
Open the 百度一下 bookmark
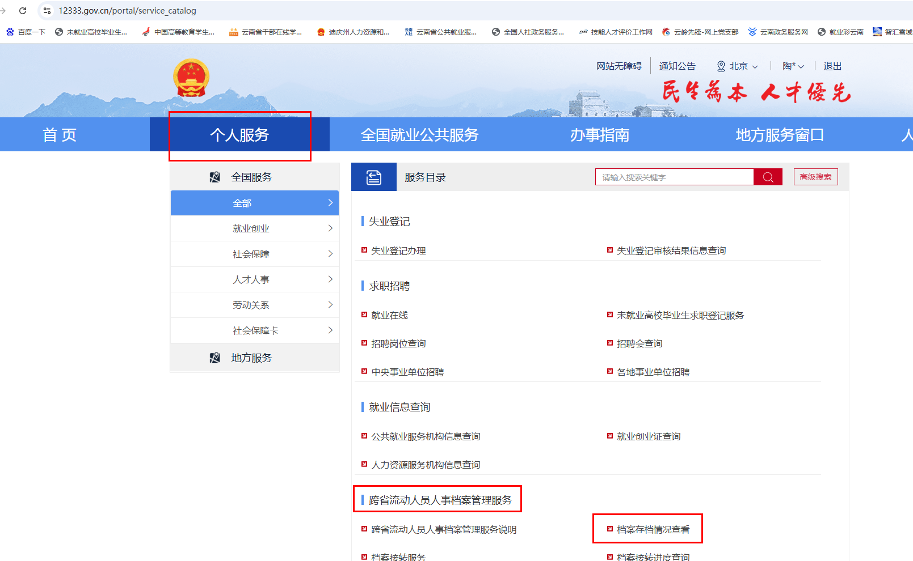(x=26, y=32)
